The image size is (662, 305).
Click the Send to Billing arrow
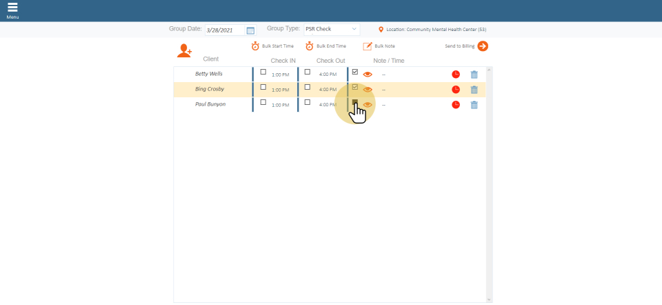[483, 46]
